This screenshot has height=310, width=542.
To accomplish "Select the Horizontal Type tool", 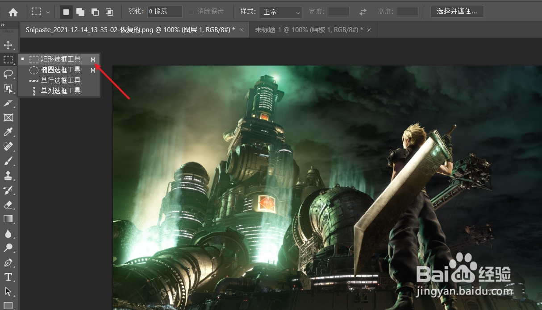I will pyautogui.click(x=8, y=277).
